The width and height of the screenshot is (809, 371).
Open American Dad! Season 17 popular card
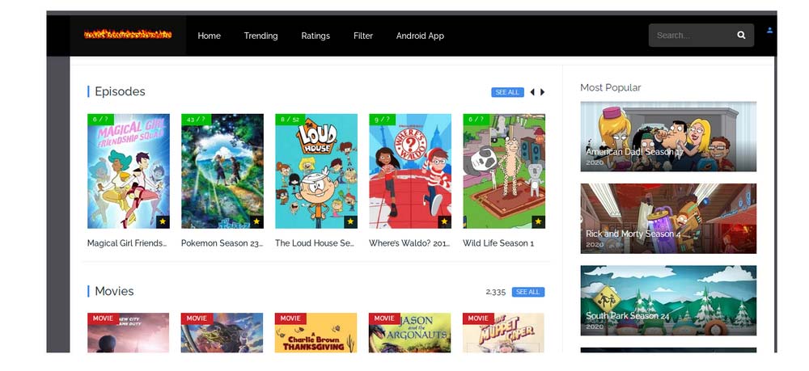tap(668, 137)
